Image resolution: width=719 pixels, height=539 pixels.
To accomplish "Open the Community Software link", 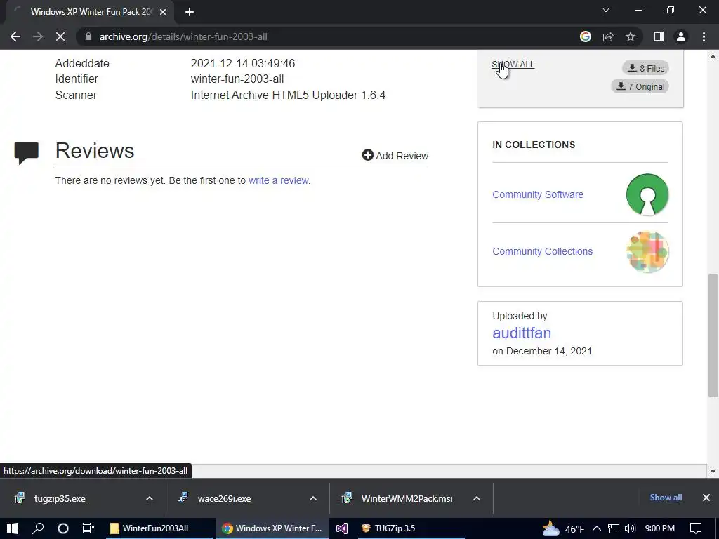I will pyautogui.click(x=537, y=194).
